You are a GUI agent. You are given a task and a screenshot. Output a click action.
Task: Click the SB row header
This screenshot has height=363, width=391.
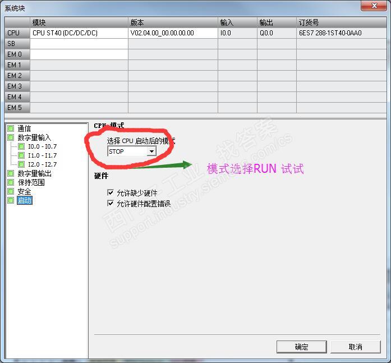(17, 44)
